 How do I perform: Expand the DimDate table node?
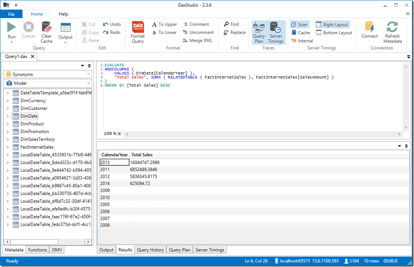point(8,116)
